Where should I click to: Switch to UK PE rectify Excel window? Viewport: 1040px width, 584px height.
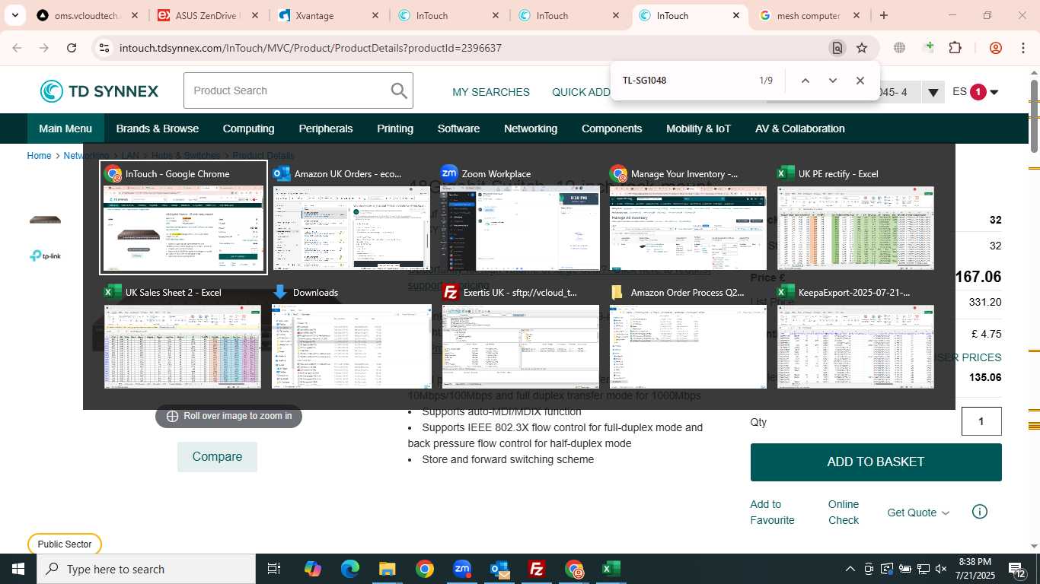856,217
